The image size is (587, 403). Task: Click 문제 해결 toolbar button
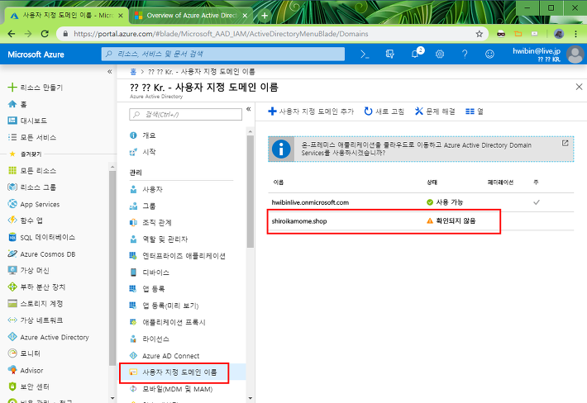point(435,111)
